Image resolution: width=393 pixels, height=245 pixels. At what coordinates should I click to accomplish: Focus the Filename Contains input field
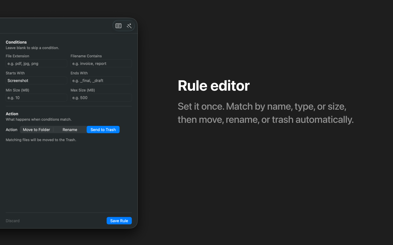coord(101,63)
